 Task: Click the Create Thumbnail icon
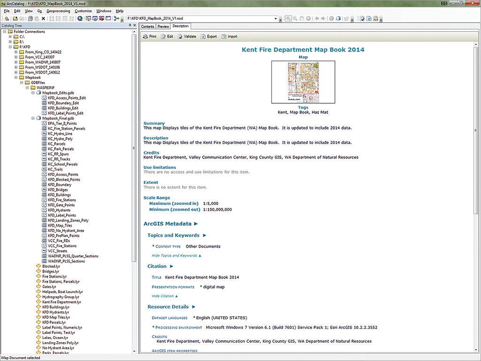(346, 18)
